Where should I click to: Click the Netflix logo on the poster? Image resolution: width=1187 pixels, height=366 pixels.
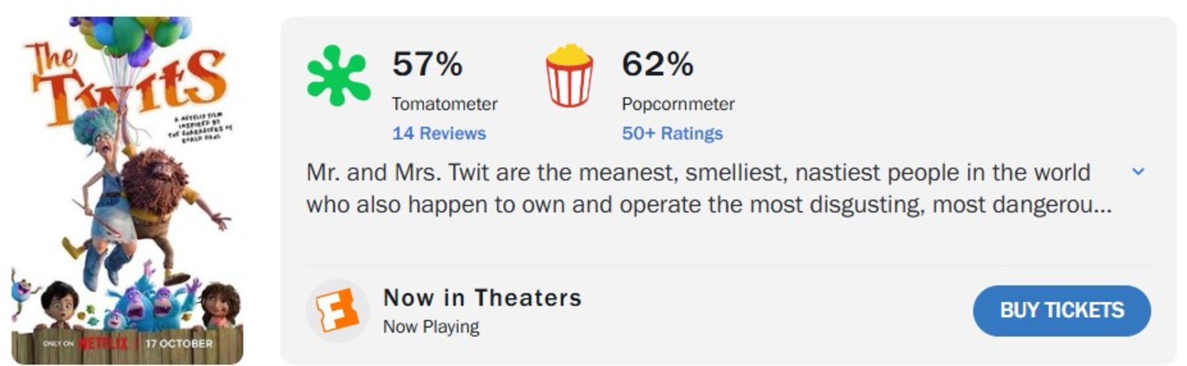104,343
